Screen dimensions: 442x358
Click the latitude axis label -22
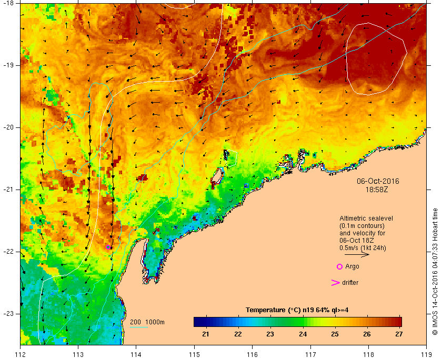point(7,252)
